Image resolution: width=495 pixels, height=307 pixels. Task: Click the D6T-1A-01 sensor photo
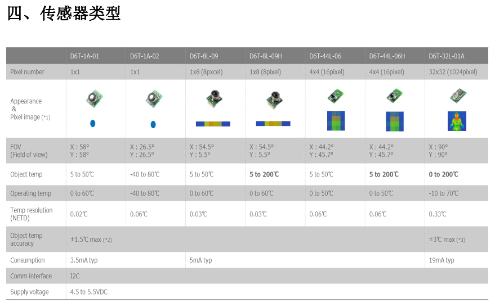(93, 98)
